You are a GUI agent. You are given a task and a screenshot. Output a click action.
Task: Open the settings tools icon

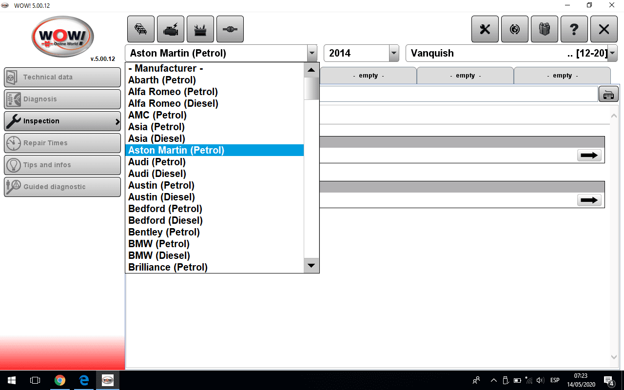point(485,29)
